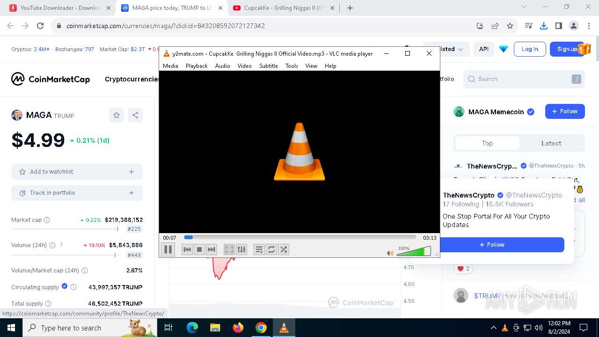Click Add to watchlist button
The width and height of the screenshot is (599, 337).
click(77, 172)
